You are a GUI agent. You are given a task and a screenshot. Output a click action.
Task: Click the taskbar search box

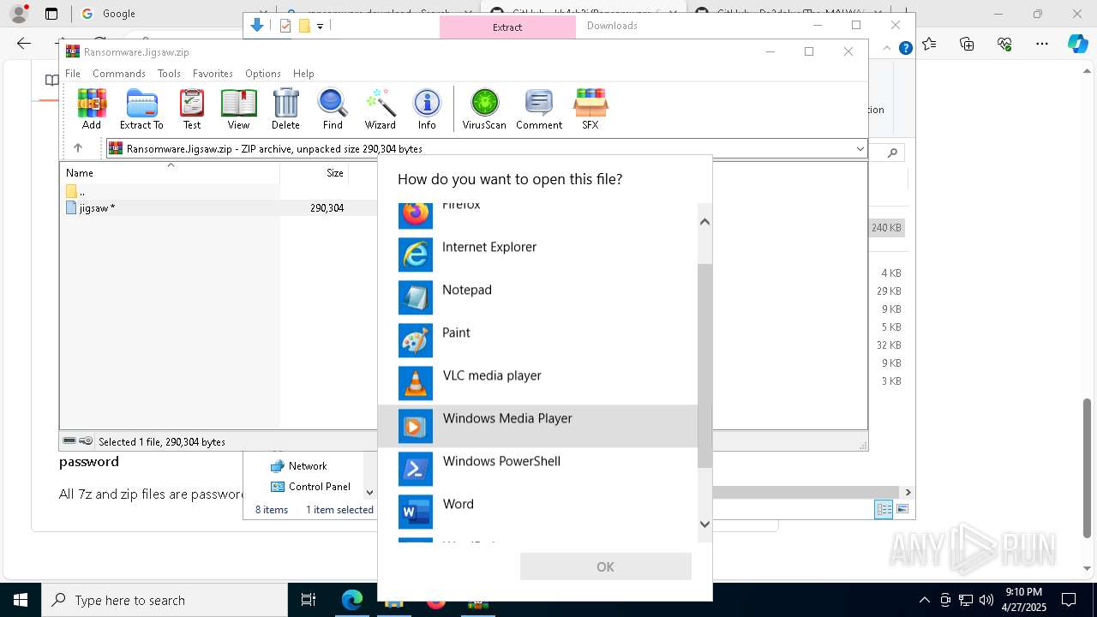point(165,600)
